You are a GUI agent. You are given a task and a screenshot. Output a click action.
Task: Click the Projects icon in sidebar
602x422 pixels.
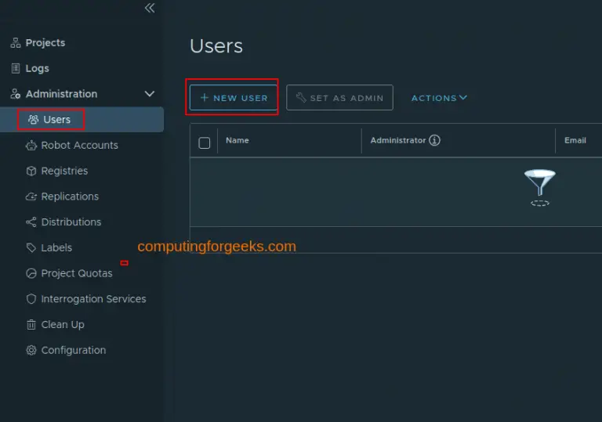16,43
